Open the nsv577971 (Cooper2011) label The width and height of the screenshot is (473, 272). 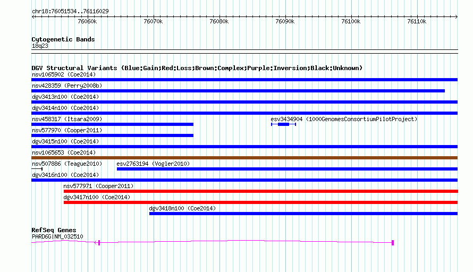[98, 186]
